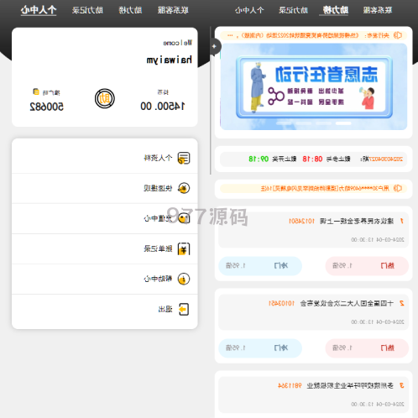Image resolution: width=418 pixels, height=418 pixels.
Task: Choose 热门 1.95倍 for item 2
Action: tap(367, 348)
